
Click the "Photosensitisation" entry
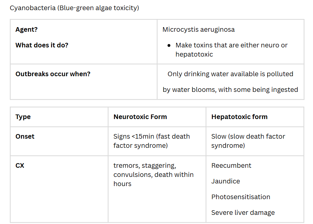point(241,197)
